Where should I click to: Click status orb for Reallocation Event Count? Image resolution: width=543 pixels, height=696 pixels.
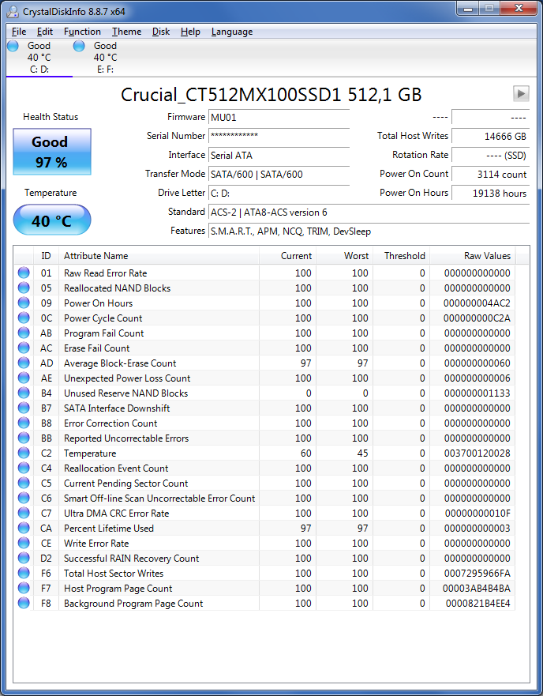(24, 468)
